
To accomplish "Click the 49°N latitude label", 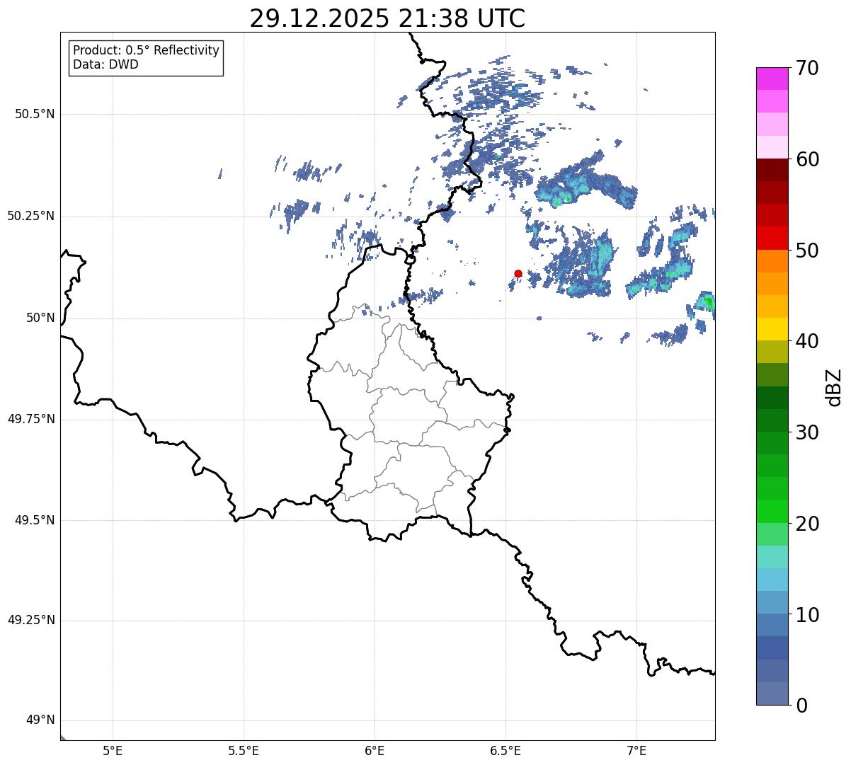I will click(x=40, y=720).
